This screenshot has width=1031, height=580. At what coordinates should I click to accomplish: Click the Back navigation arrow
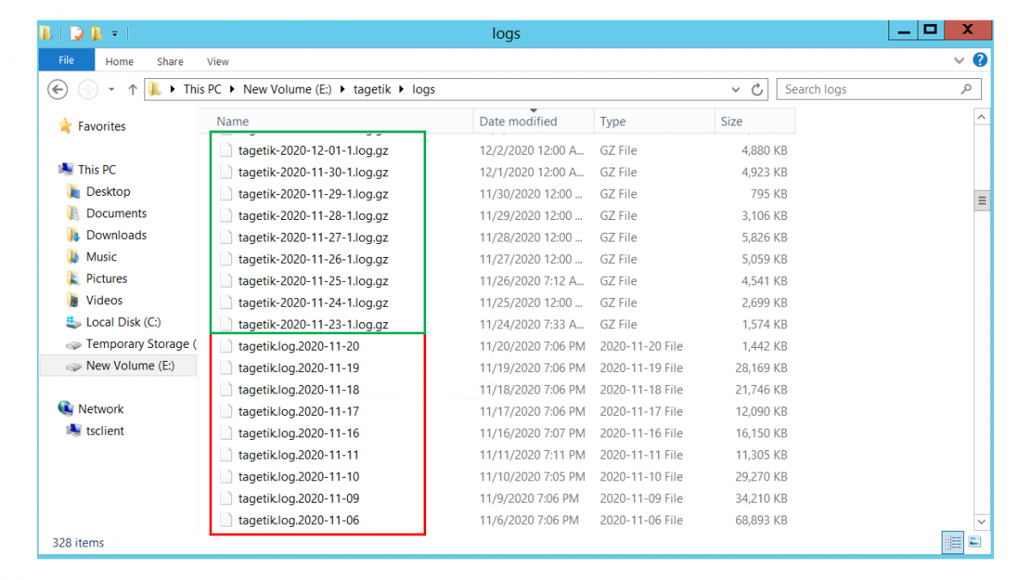pos(58,89)
